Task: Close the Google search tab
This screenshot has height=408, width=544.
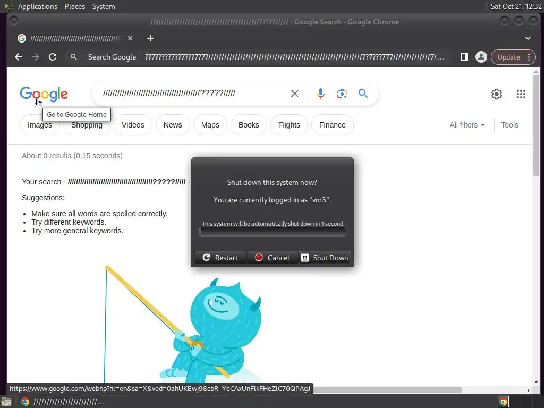Action: (x=130, y=38)
